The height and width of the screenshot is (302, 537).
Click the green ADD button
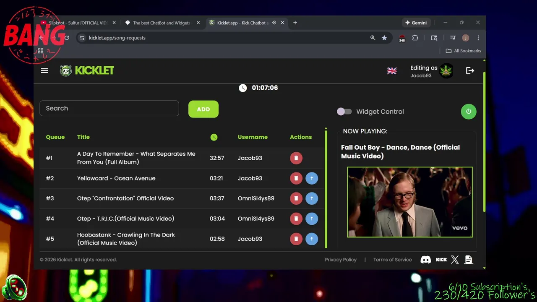[x=203, y=109]
